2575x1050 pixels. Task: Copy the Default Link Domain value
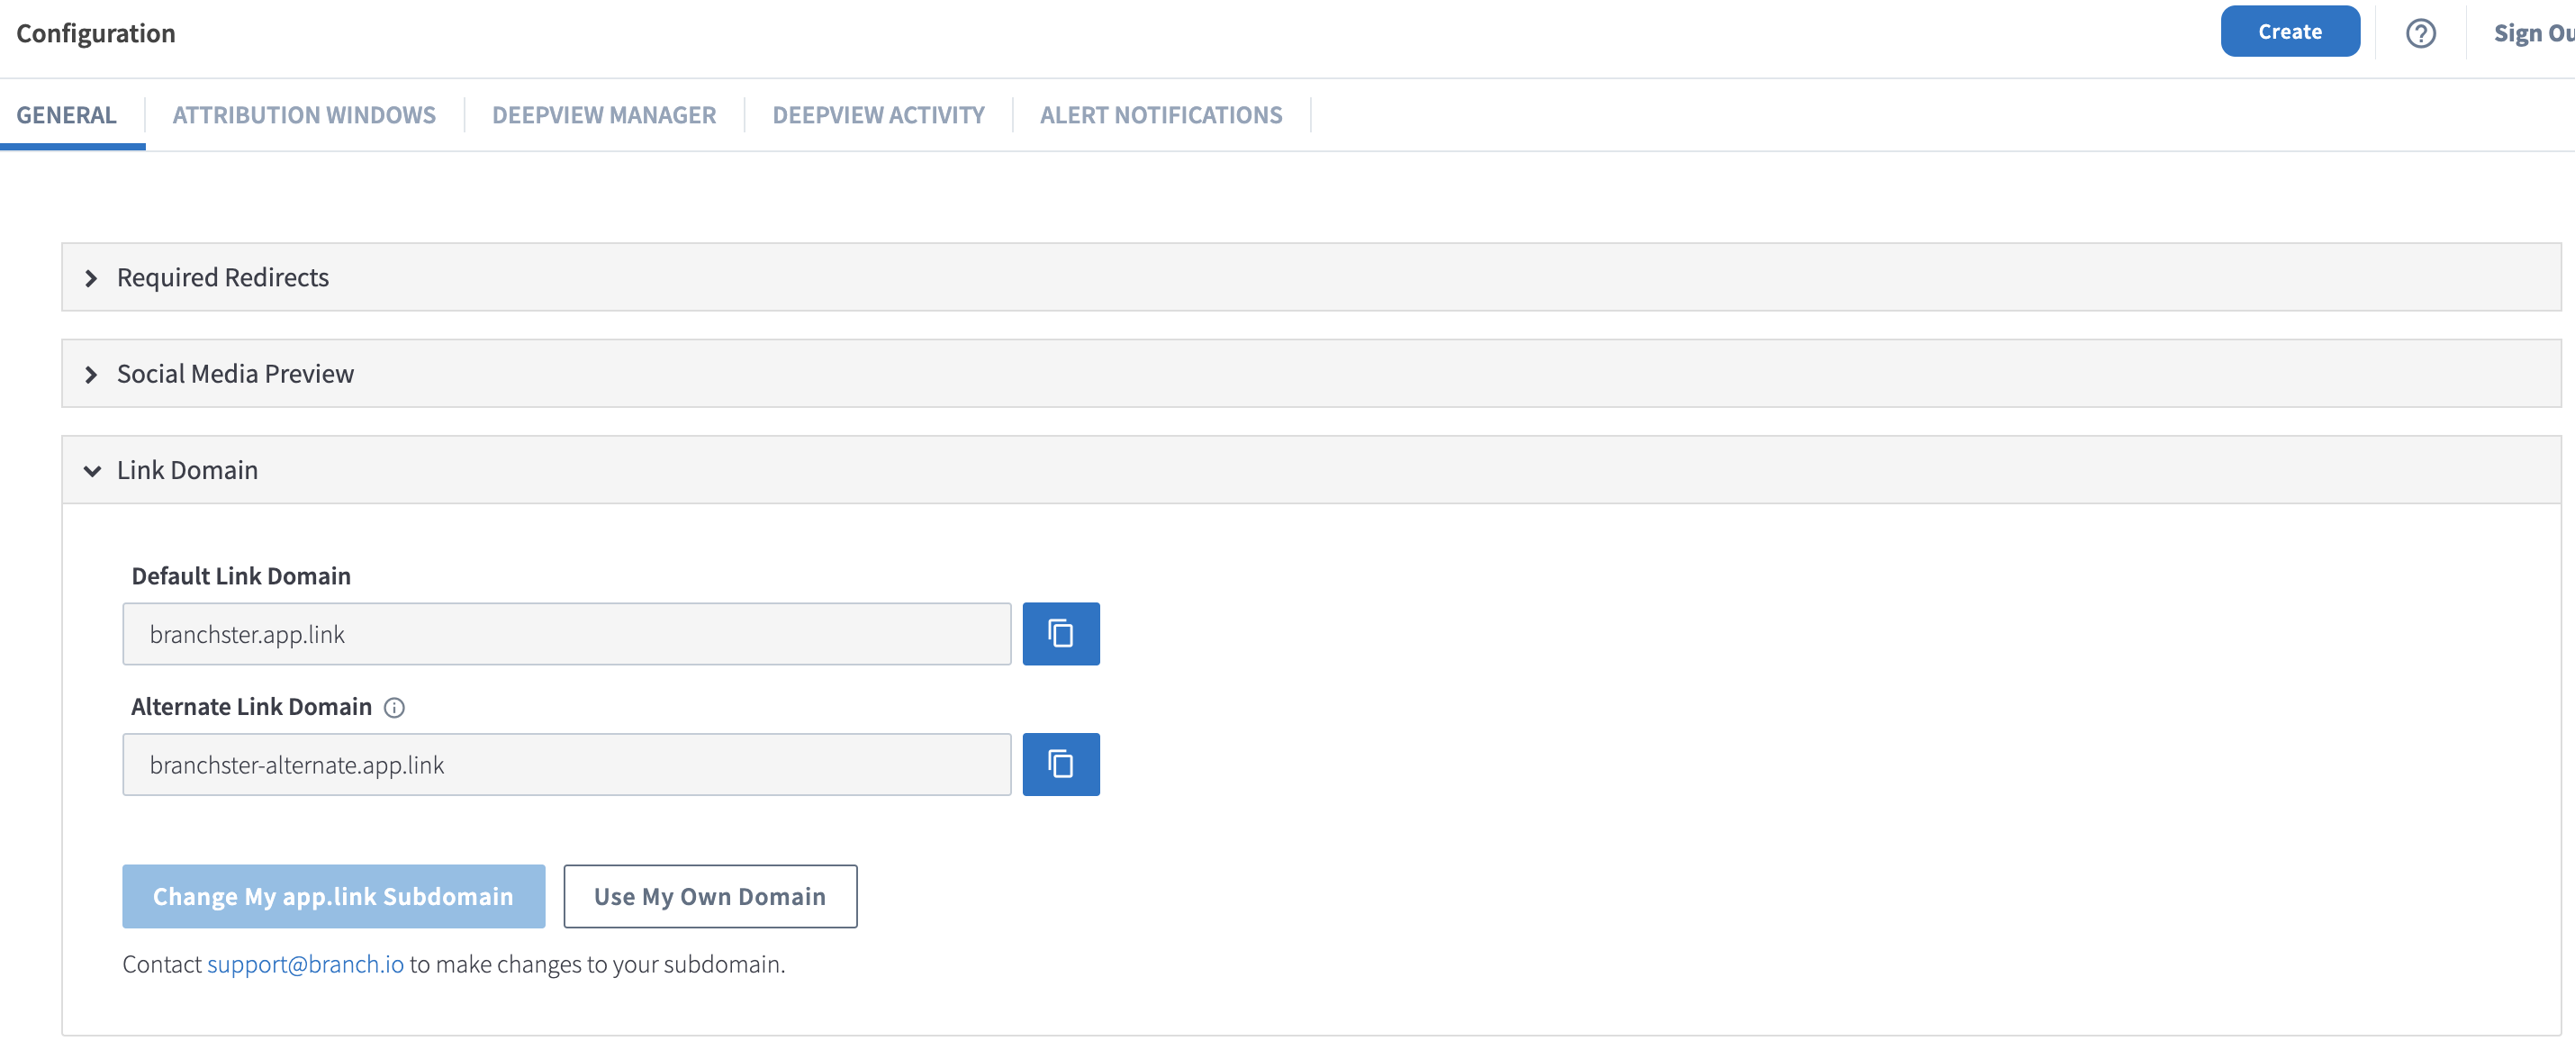point(1061,634)
